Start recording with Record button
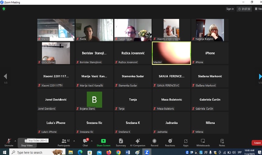262x155 pixels. tap(154, 142)
